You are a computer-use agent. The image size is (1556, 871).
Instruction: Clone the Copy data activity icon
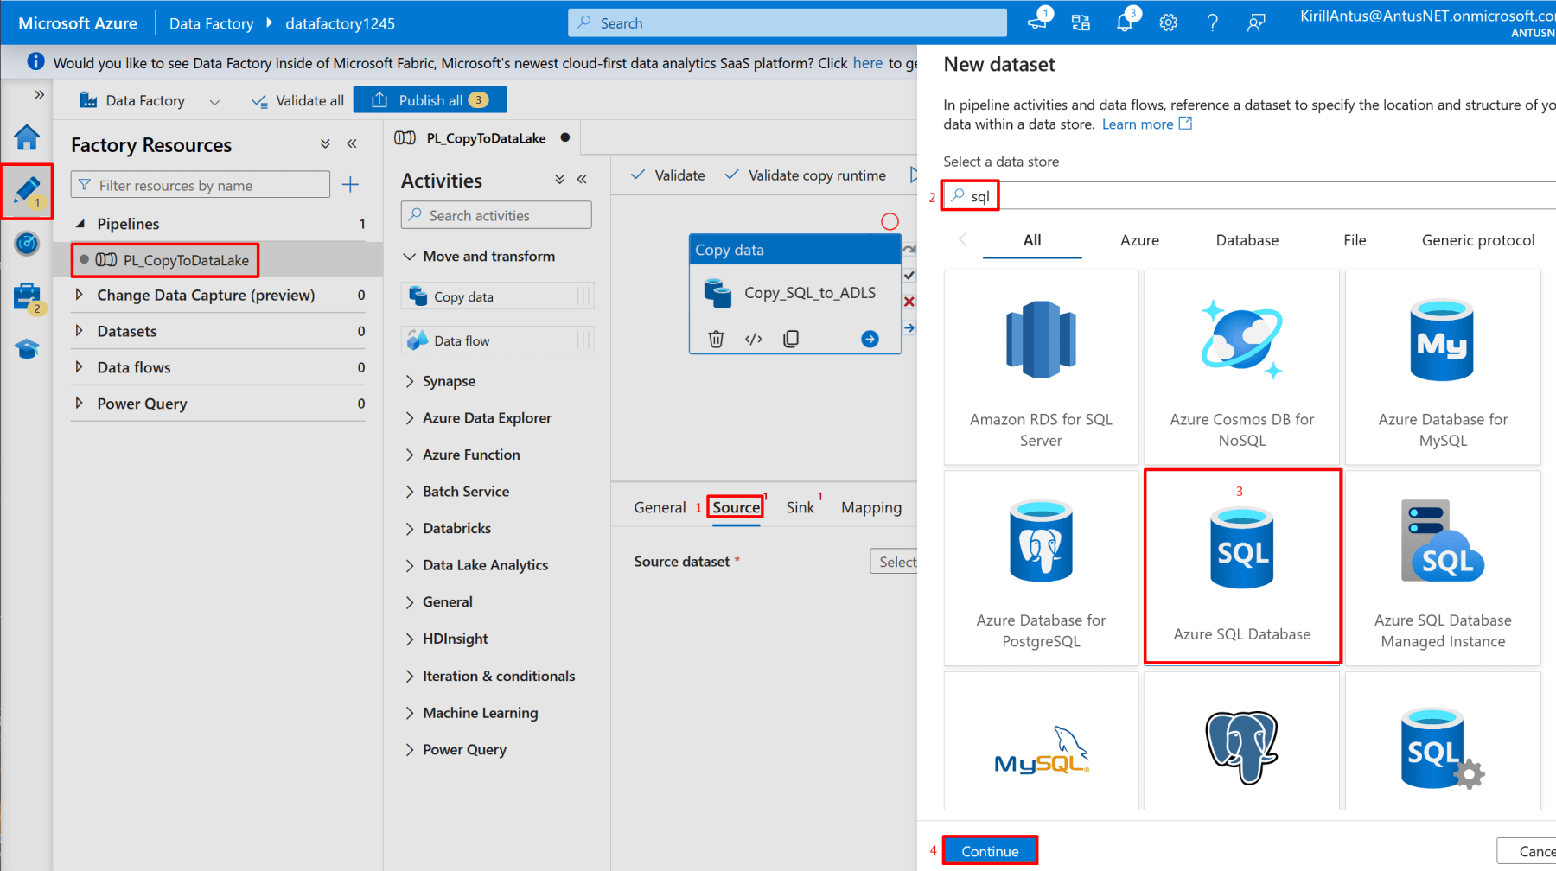[790, 339]
